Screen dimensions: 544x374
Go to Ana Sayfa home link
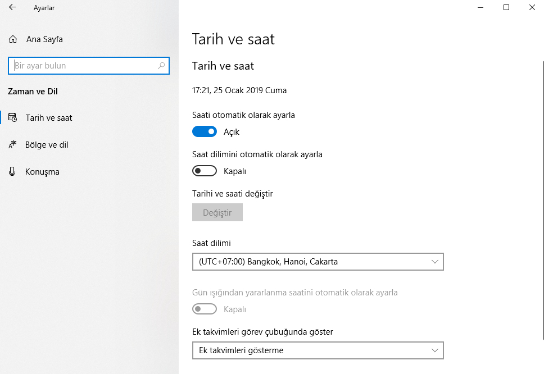[44, 39]
